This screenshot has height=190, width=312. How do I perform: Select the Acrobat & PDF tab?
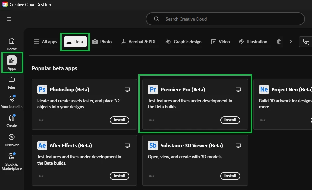click(x=139, y=42)
